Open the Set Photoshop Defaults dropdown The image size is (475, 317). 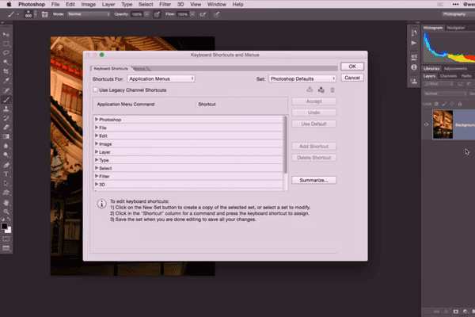coord(302,79)
